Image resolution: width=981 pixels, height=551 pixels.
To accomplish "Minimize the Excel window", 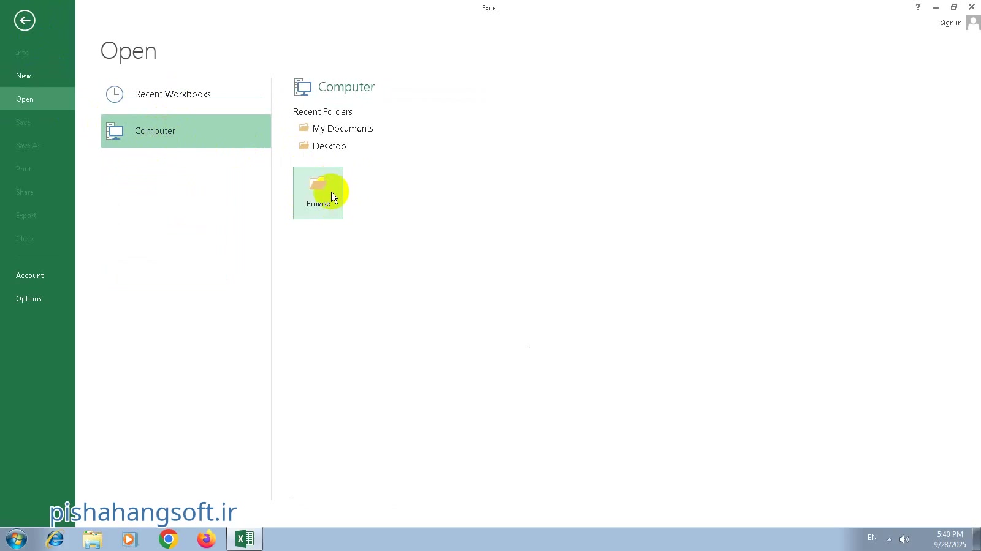I will pyautogui.click(x=936, y=7).
